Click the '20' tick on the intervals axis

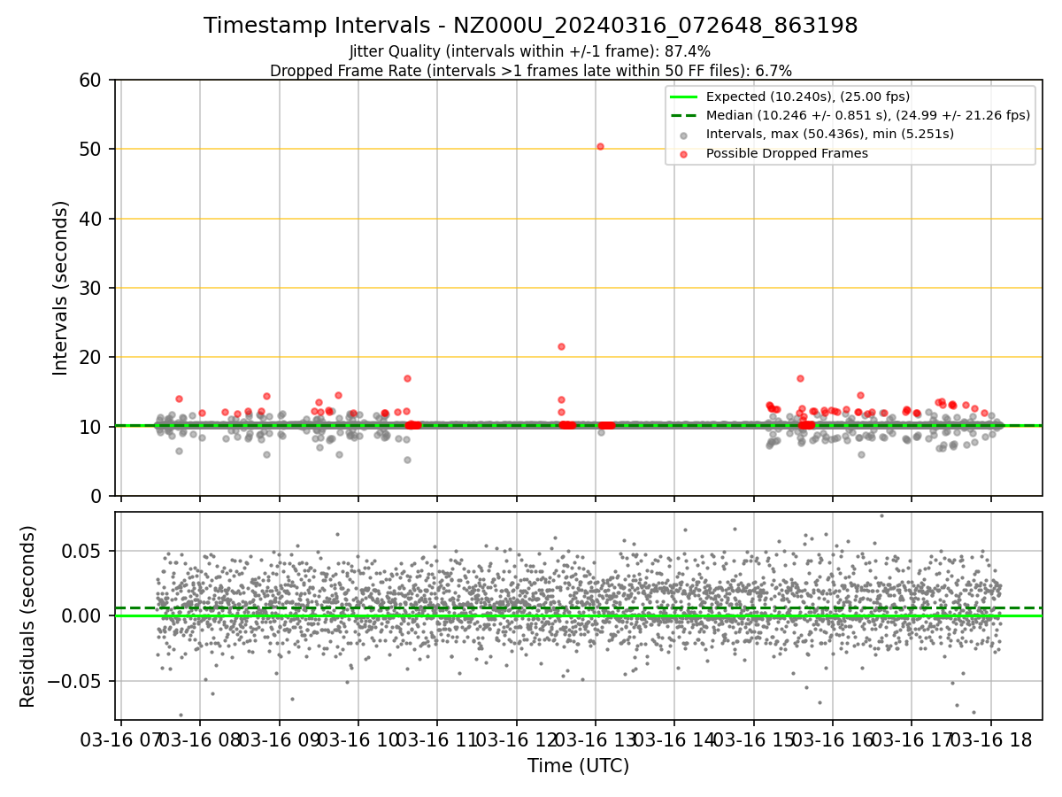click(x=92, y=357)
